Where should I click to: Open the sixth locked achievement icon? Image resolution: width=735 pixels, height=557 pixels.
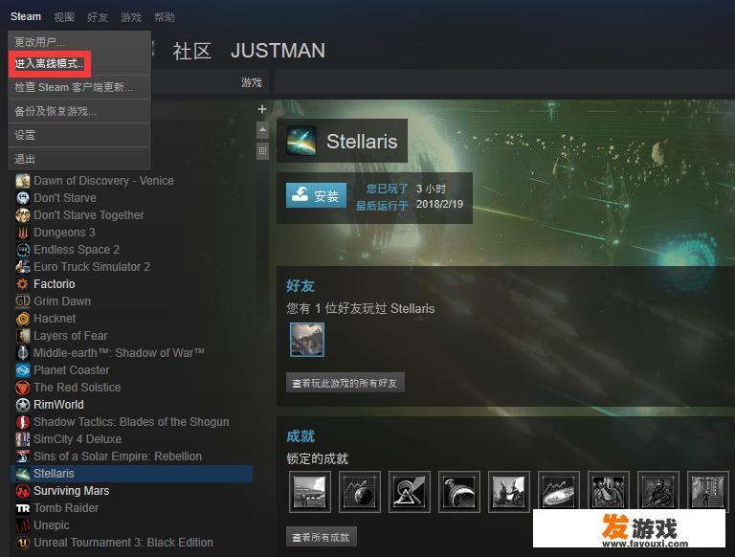(558, 492)
